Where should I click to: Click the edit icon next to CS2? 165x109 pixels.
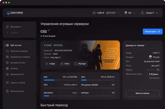click(x=49, y=30)
